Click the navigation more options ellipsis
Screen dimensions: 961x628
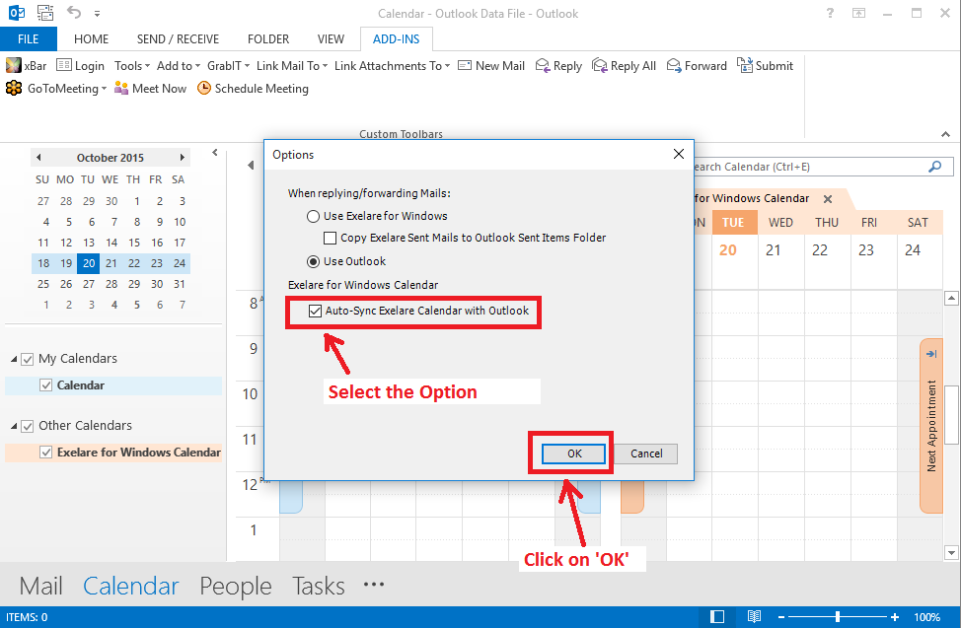pos(373,585)
